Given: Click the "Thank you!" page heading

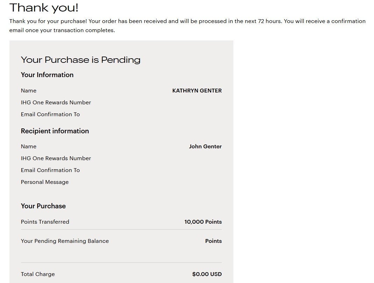Looking at the screenshot, I should click(44, 7).
